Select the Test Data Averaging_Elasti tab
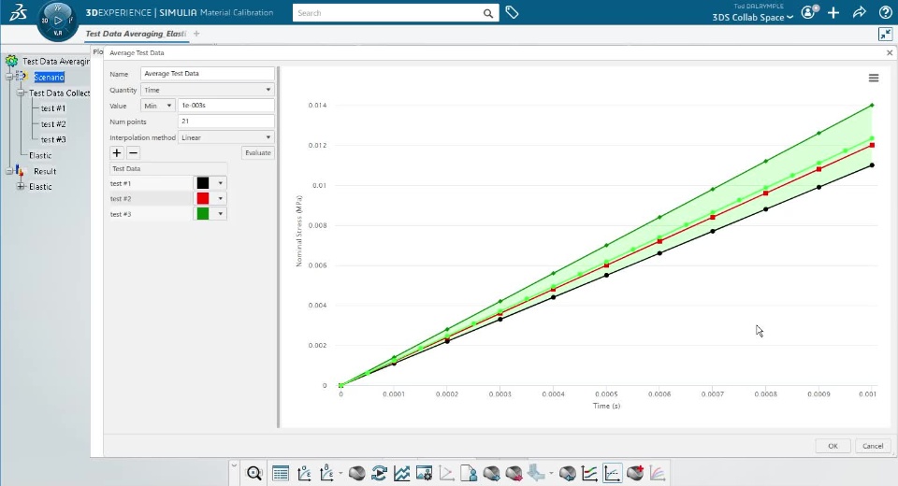This screenshot has height=486, width=898. 136,34
